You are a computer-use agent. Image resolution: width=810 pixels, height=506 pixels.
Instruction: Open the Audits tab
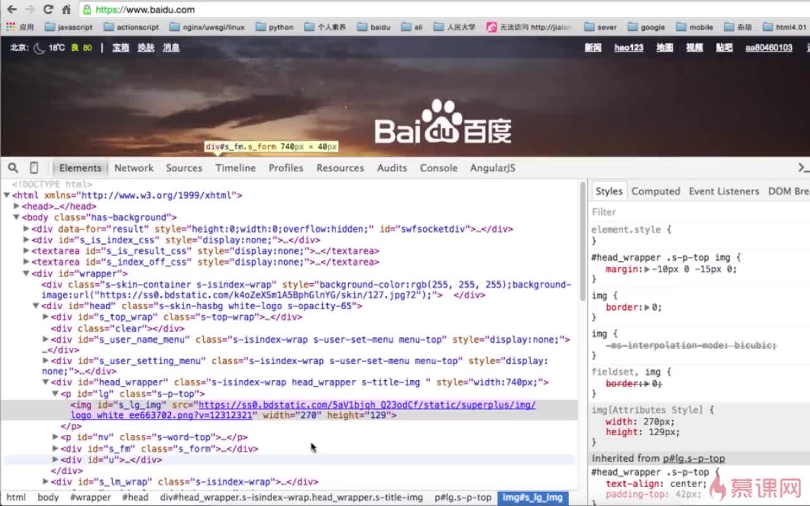click(x=392, y=168)
